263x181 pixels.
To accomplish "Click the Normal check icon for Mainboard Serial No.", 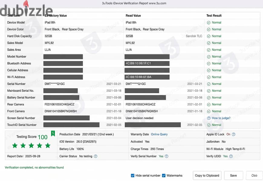I will click(209, 91).
